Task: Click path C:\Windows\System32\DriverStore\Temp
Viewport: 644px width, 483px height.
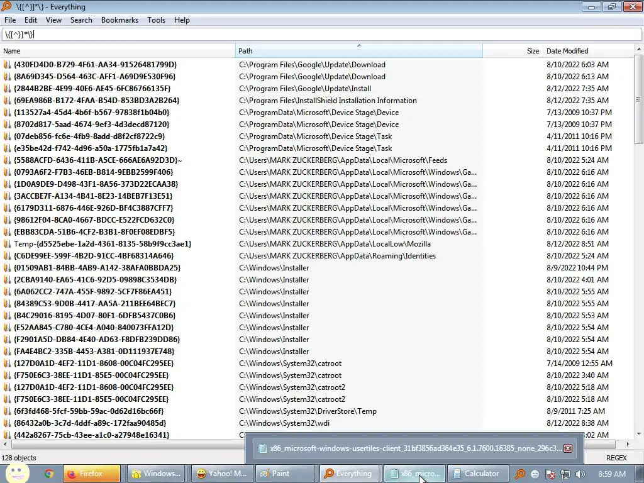Action: click(x=308, y=411)
